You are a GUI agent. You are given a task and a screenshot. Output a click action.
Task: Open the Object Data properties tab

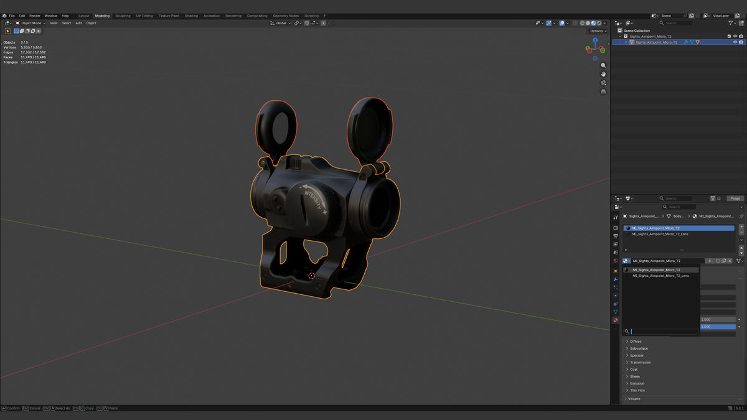616,312
